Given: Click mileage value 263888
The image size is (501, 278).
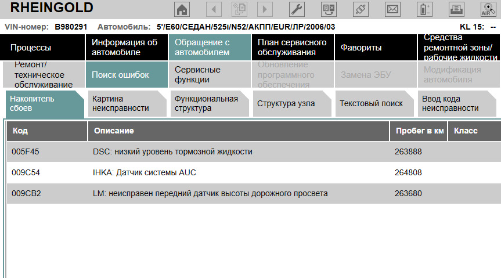Looking at the screenshot, I should point(408,151).
